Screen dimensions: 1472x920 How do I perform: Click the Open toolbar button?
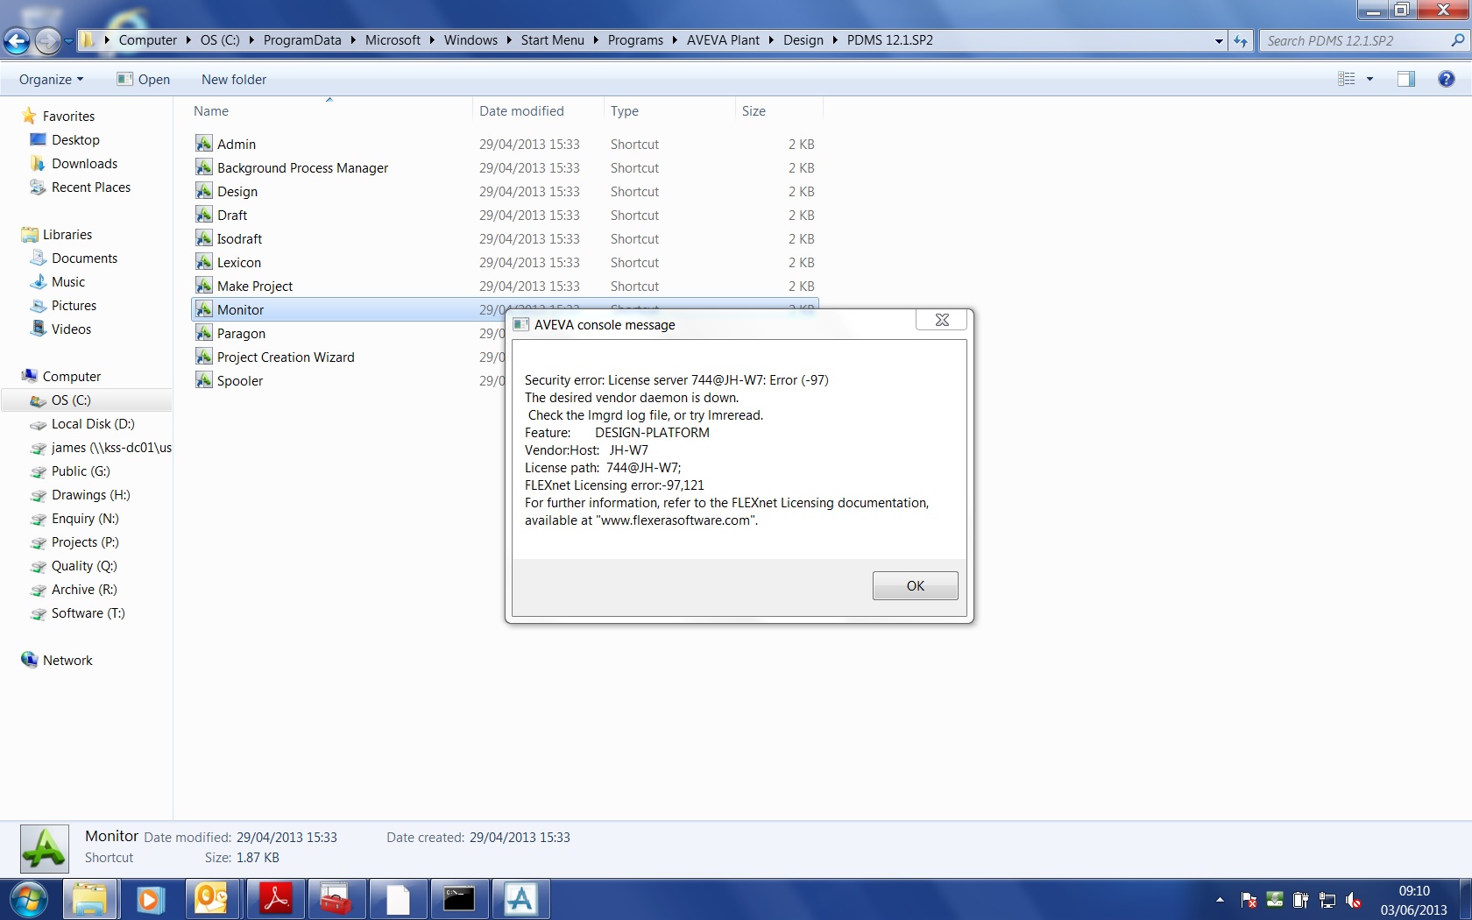[x=144, y=79]
